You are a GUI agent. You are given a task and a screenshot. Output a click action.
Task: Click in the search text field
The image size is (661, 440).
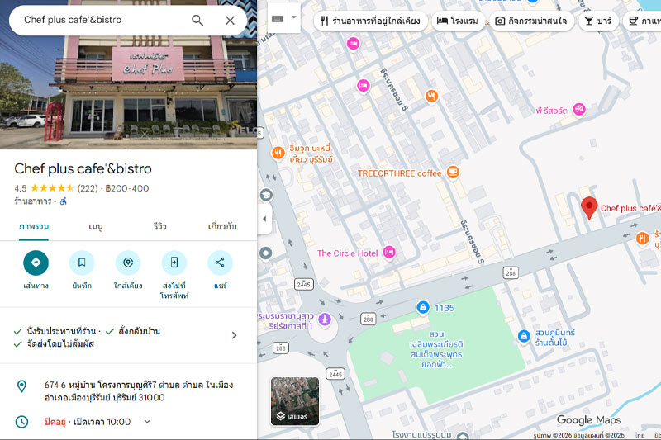99,20
